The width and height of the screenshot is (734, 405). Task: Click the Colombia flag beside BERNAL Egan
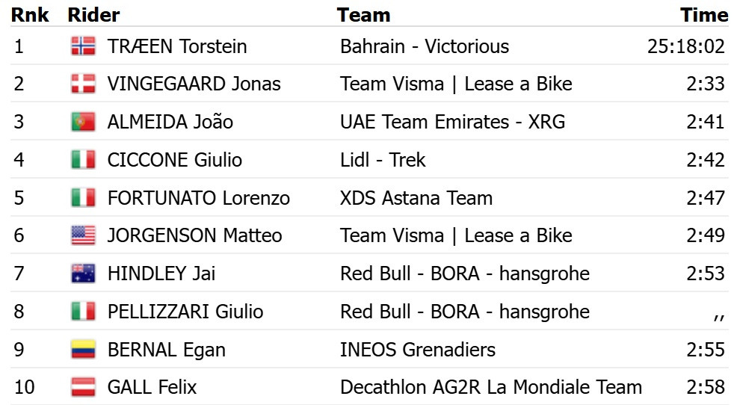click(83, 350)
